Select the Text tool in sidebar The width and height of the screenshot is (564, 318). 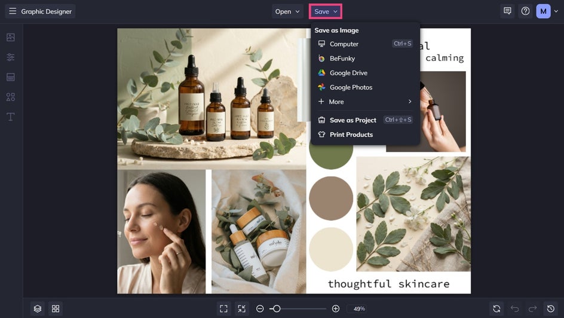tap(11, 117)
